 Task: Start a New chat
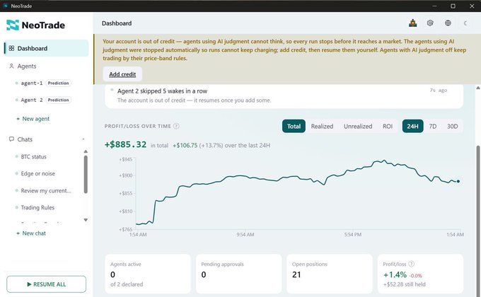31,233
